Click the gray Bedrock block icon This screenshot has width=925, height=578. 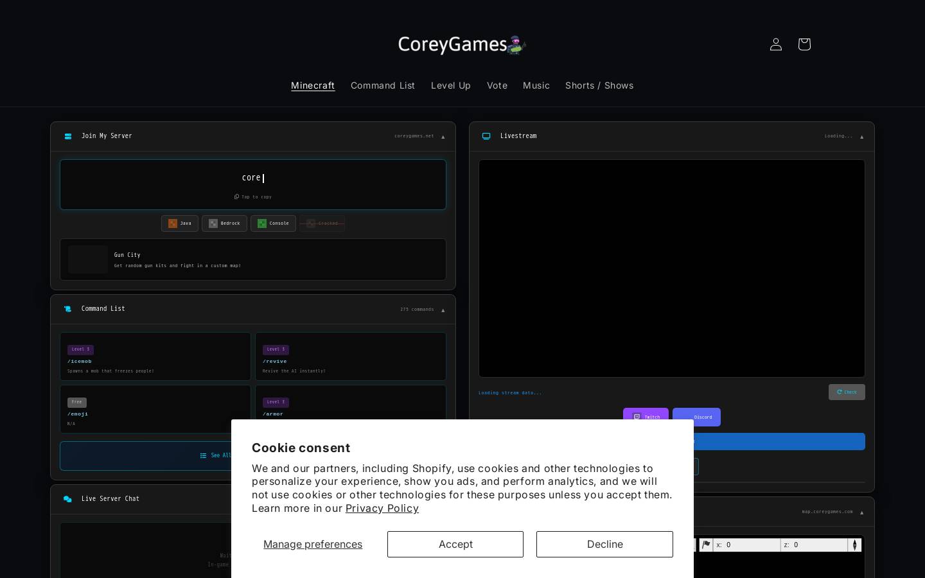pos(213,223)
